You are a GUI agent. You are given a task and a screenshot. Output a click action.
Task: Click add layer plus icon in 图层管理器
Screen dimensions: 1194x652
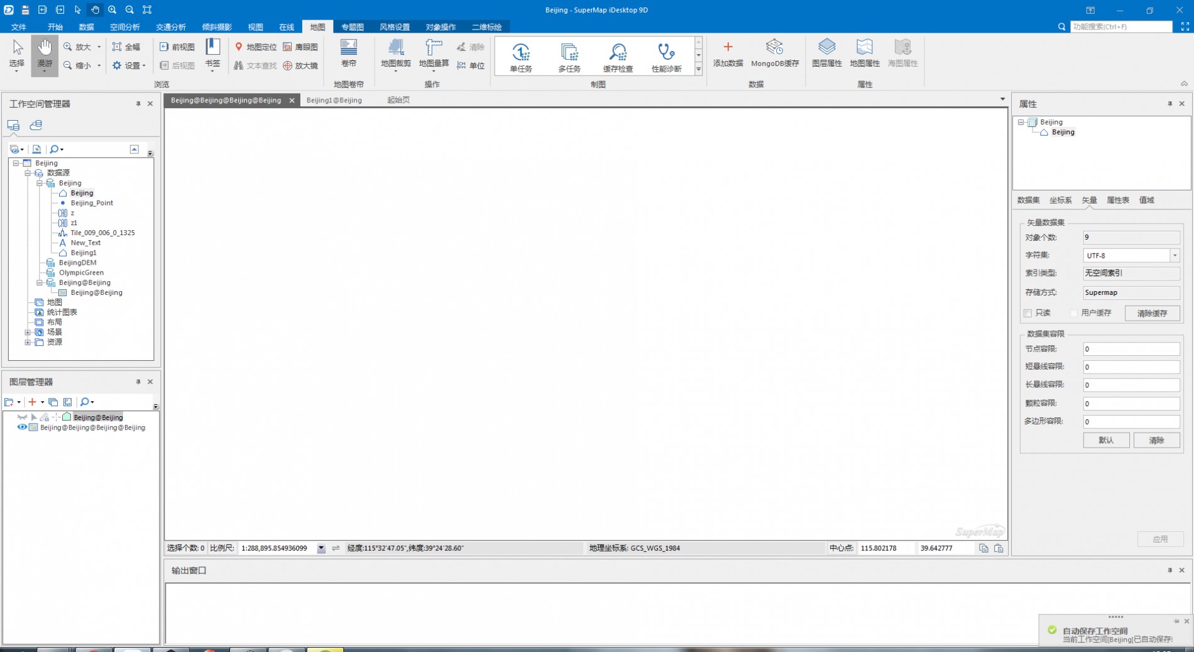point(32,402)
